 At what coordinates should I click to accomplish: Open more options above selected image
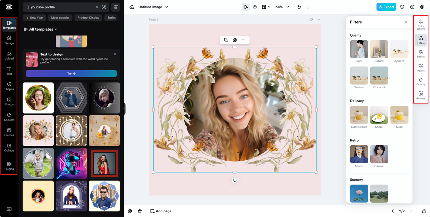pyautogui.click(x=244, y=40)
